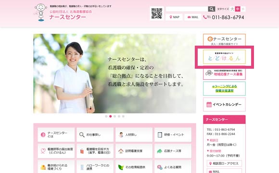Set text size to 大
This screenshot has width=279, height=173.
(x=232, y=9)
